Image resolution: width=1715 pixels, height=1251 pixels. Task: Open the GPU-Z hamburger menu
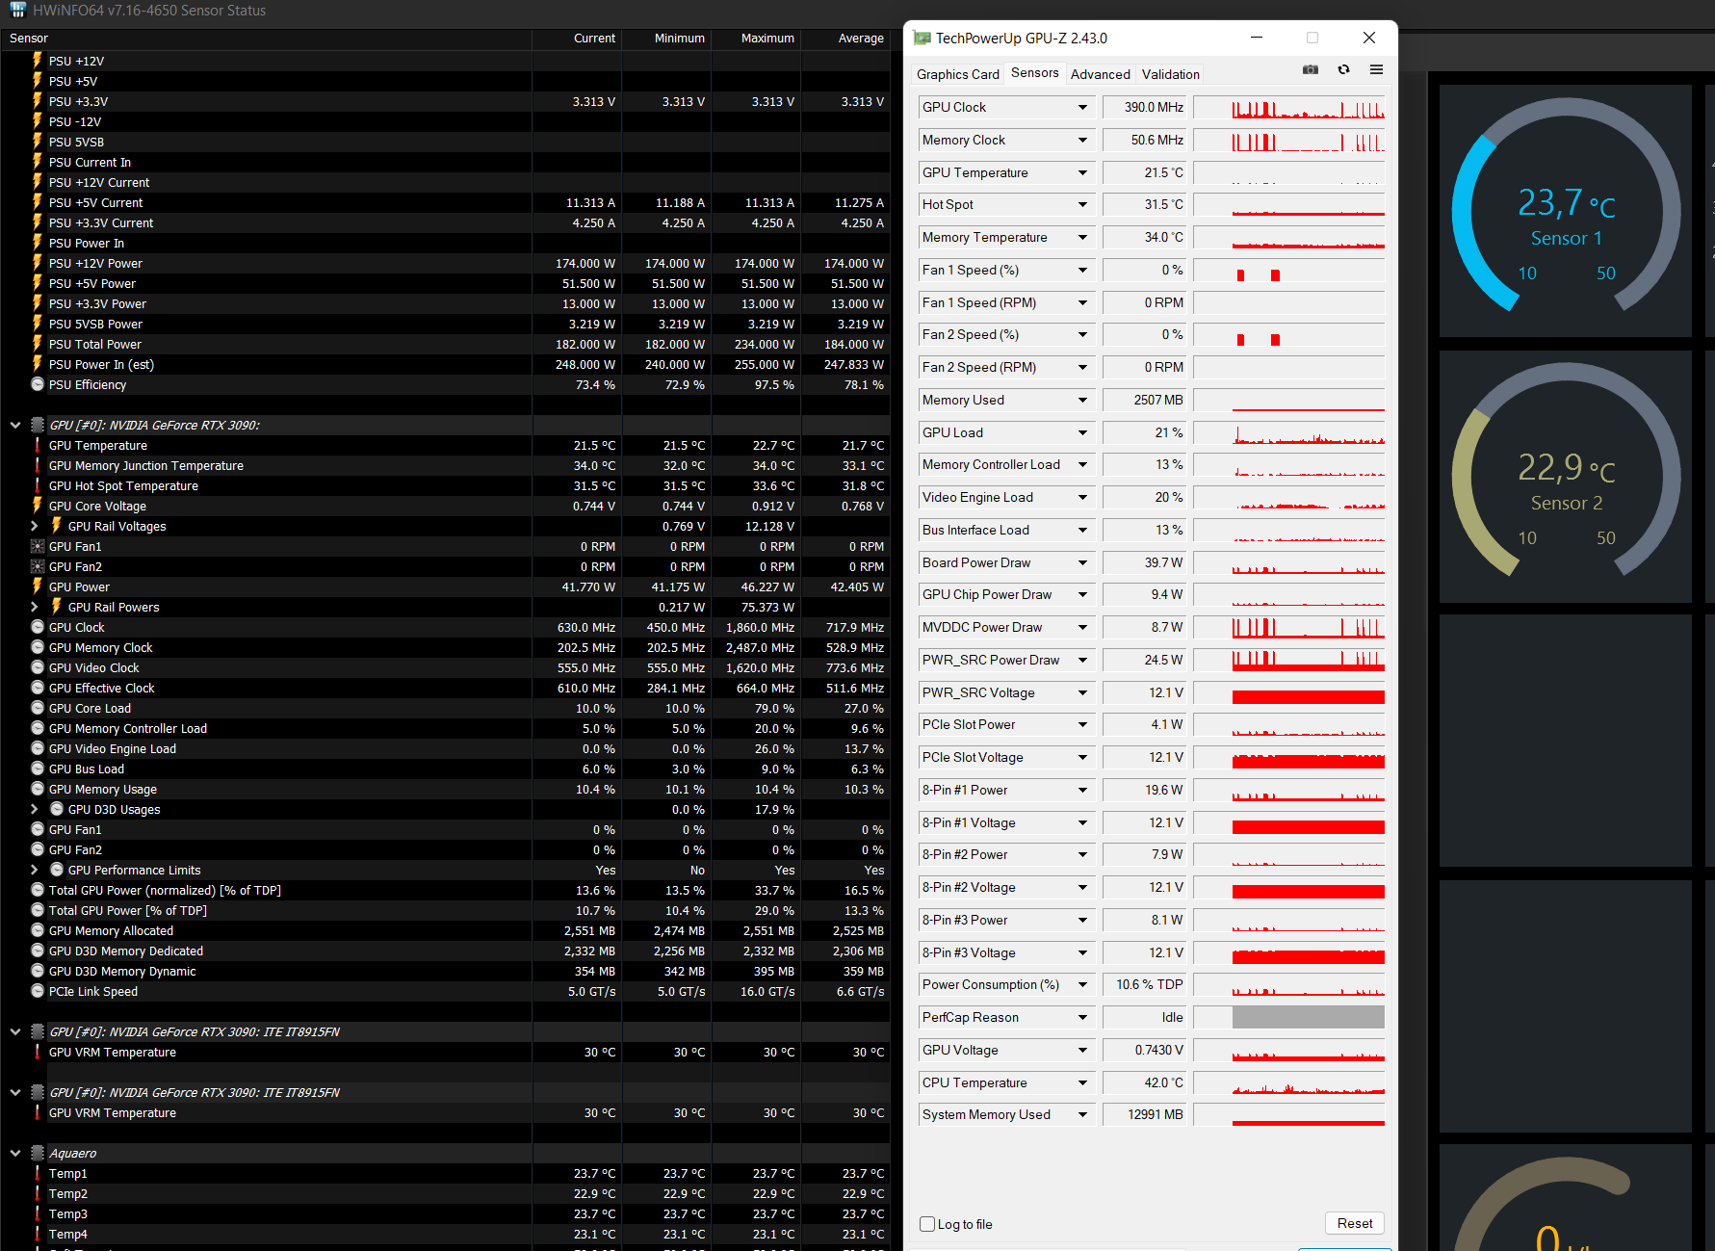(x=1376, y=69)
